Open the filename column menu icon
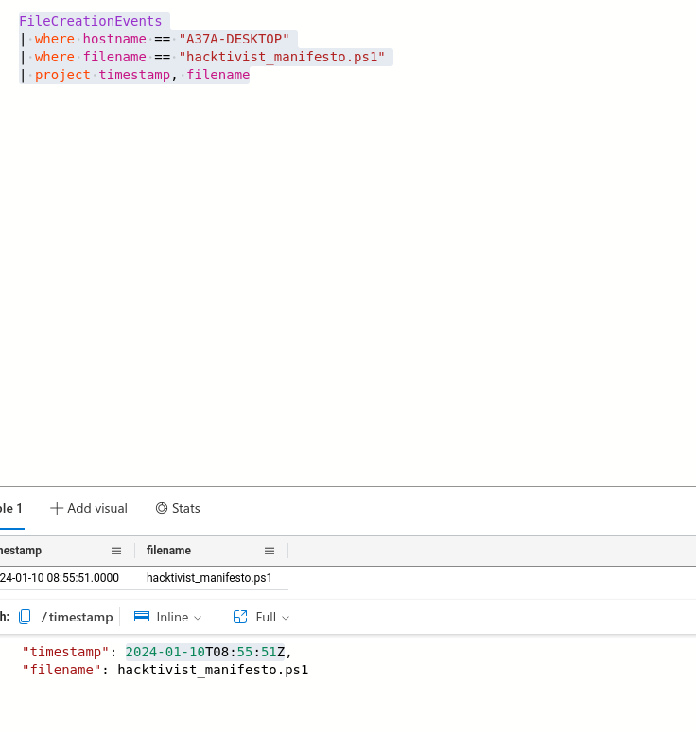Image resolution: width=696 pixels, height=732 pixels. click(x=270, y=551)
